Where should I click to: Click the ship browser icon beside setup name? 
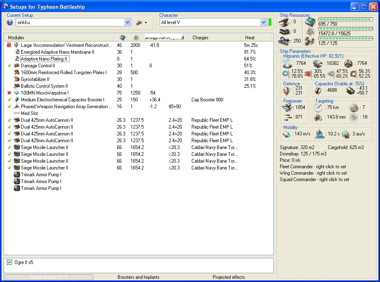coord(139,22)
